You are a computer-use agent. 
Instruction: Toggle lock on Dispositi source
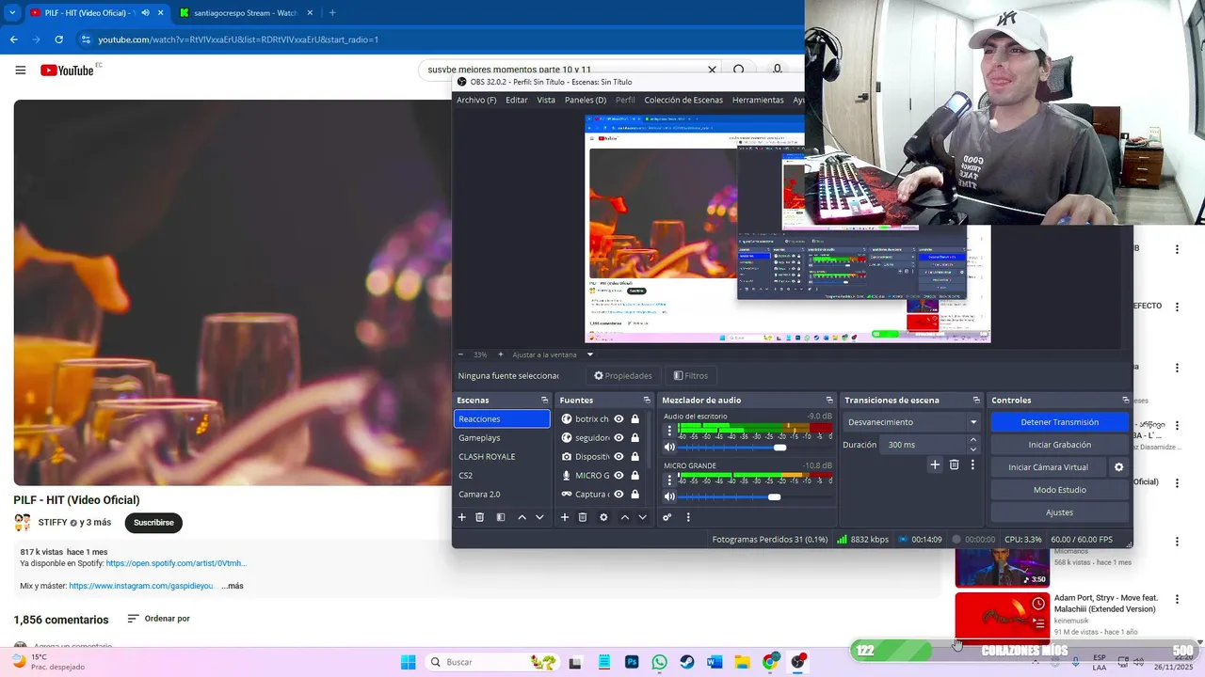[635, 457]
